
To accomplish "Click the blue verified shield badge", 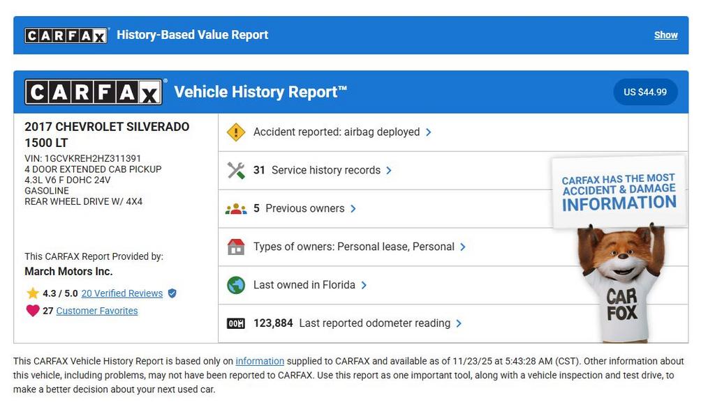I will point(172,293).
